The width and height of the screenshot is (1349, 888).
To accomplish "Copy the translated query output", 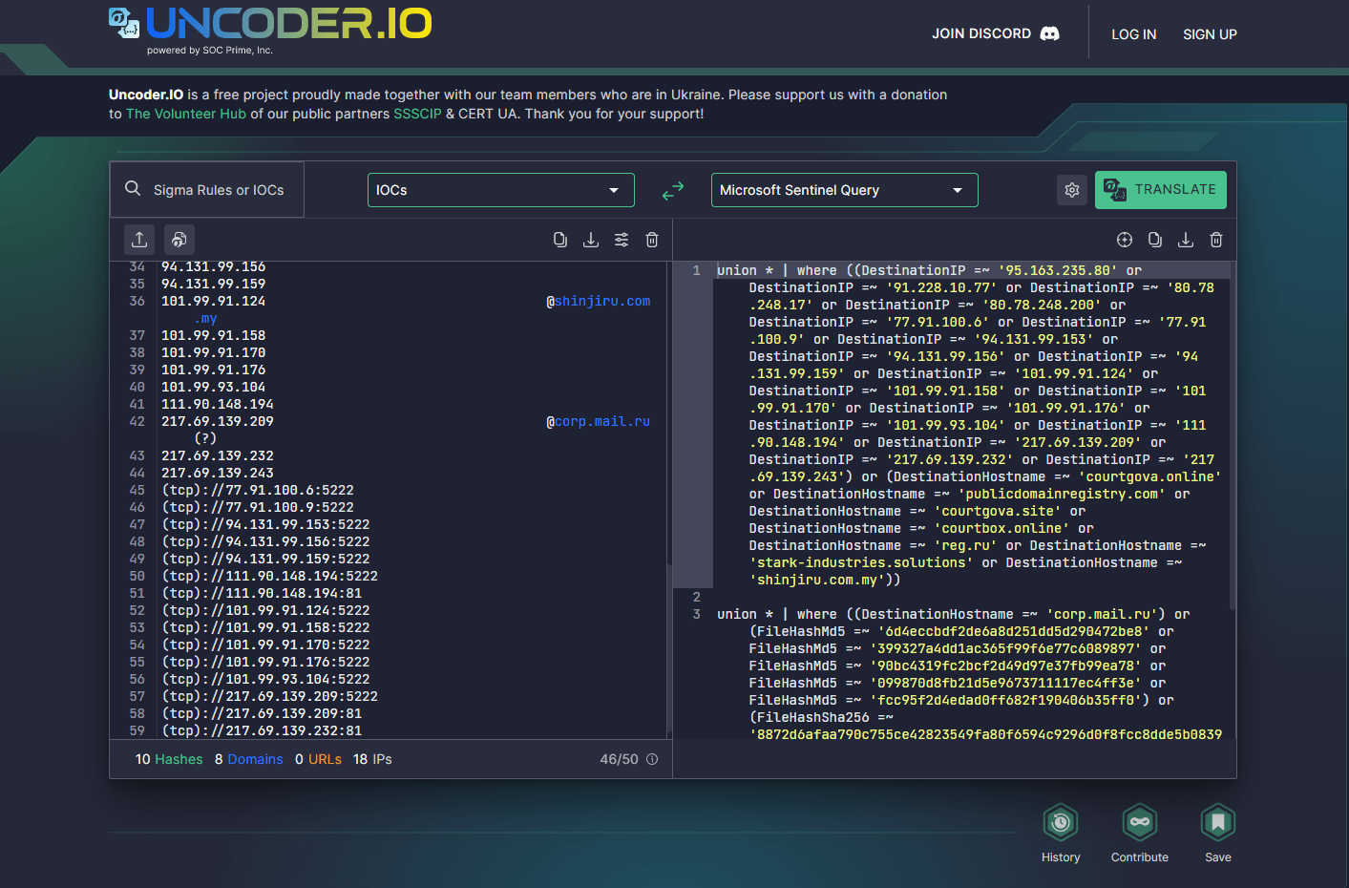I will [x=1155, y=240].
